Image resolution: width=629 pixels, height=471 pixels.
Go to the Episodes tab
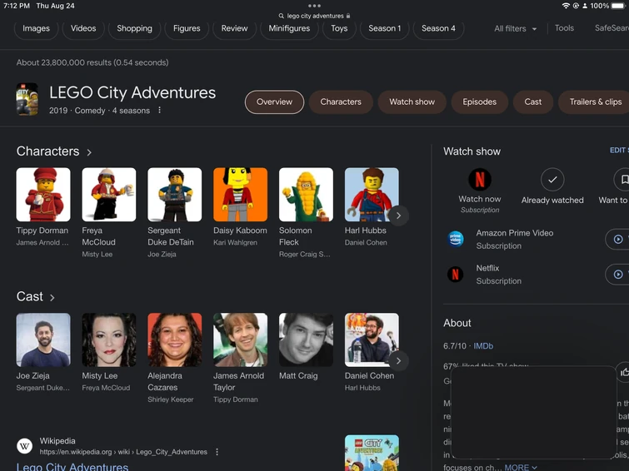pos(479,102)
